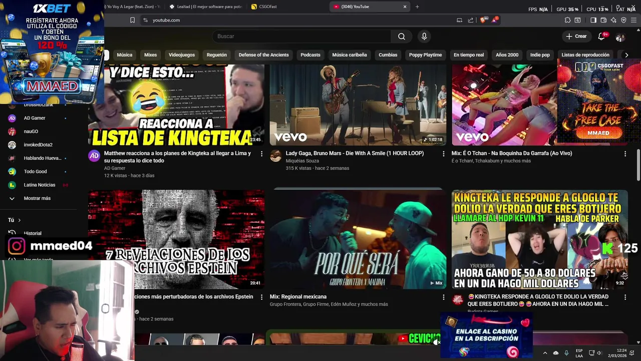This screenshot has height=361, width=641.
Task: Open the Budota Games channel avatar under Kingteka Gloglo video
Action: tap(457, 299)
